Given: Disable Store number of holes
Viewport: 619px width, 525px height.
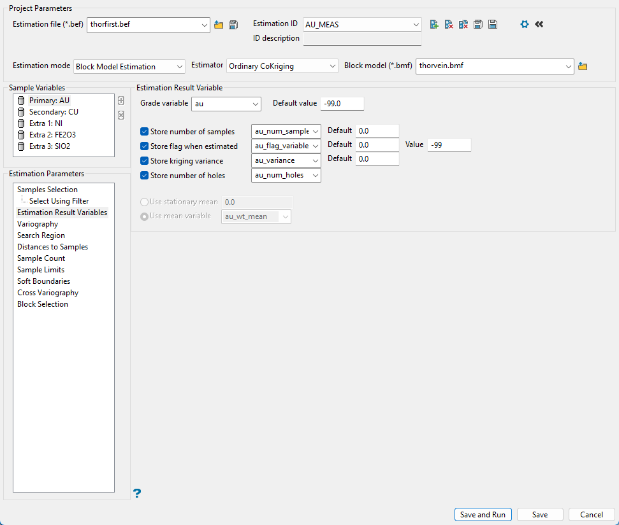Looking at the screenshot, I should [x=145, y=176].
